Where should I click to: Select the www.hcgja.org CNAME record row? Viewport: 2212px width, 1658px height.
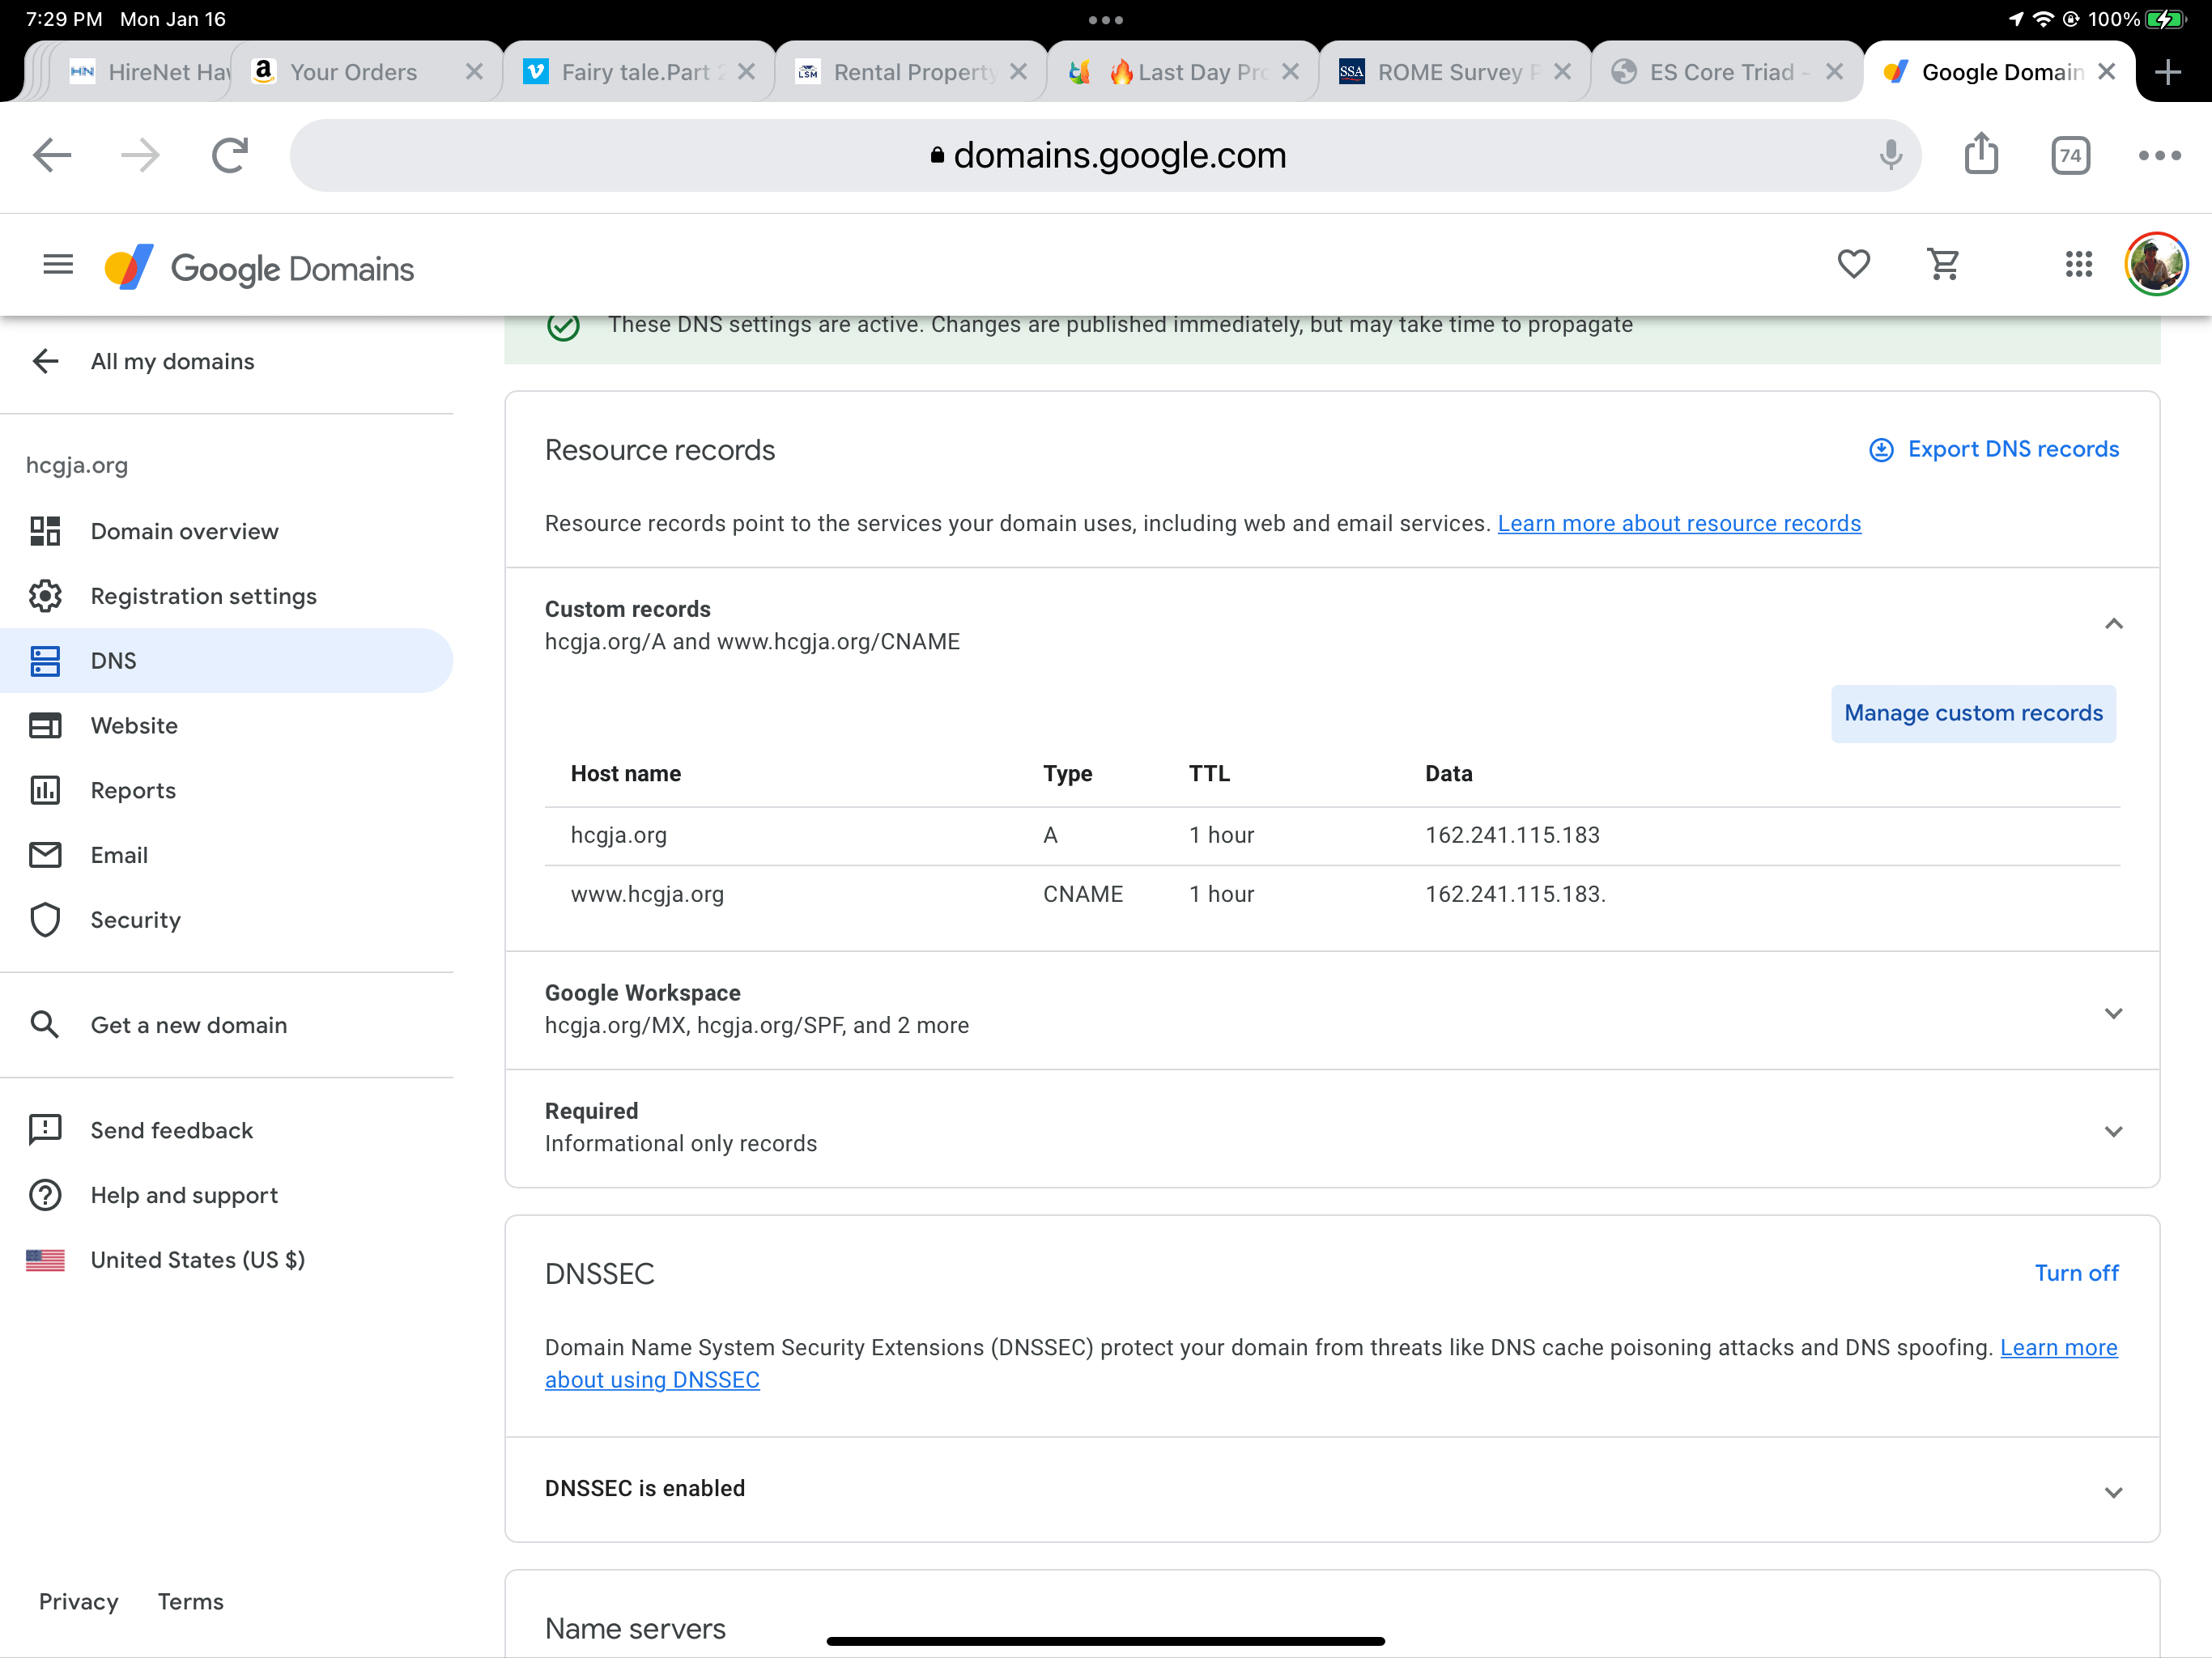tap(1332, 894)
